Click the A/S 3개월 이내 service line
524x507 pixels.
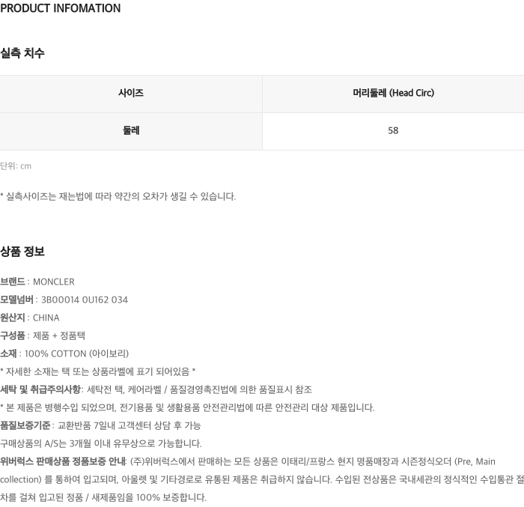(101, 443)
